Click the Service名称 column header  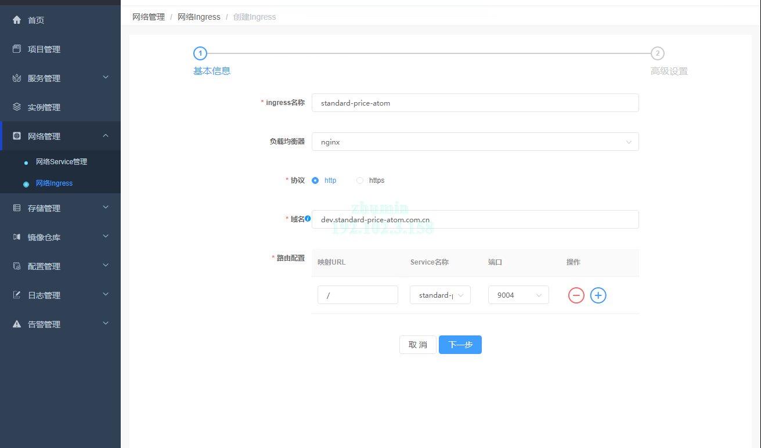430,262
